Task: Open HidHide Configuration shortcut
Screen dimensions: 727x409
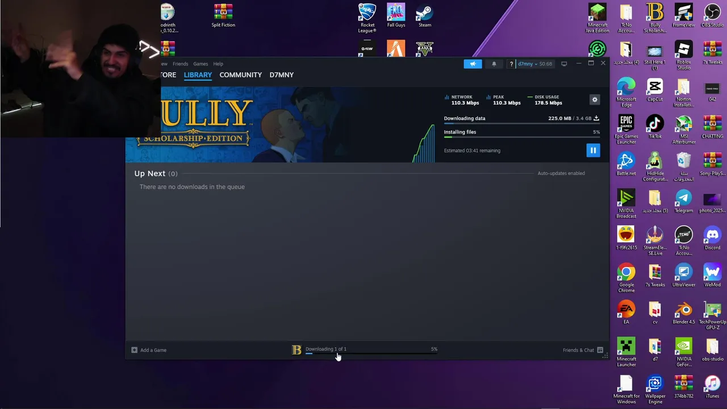Action: click(x=655, y=166)
